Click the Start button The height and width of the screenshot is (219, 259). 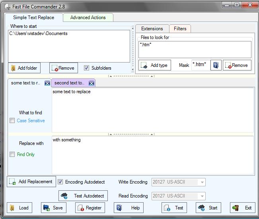pyautogui.click(x=208, y=207)
